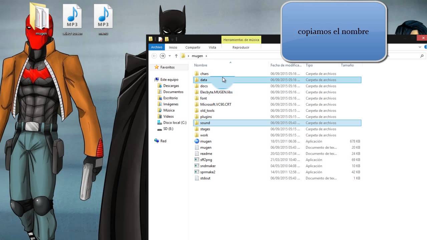Expand the chevron before 'mugen' in address bar
The height and width of the screenshot is (240, 427).
pos(188,56)
